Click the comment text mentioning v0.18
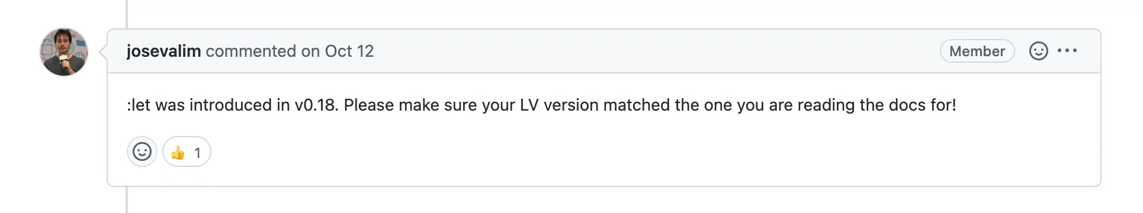Screen dimensions: 1143x213 pos(541,105)
